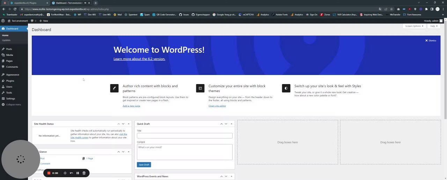Open the Teamleader bookmark
447x180 pixels.
[10, 15]
